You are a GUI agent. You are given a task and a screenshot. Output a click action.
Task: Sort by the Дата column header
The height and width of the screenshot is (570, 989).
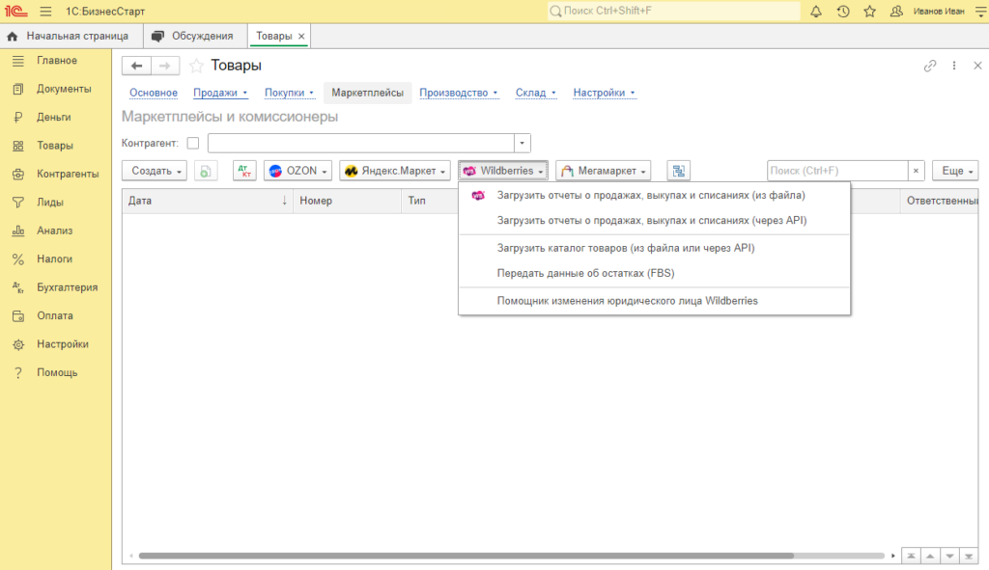(x=208, y=201)
